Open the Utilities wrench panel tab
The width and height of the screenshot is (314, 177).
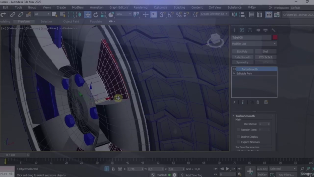coord(273,30)
